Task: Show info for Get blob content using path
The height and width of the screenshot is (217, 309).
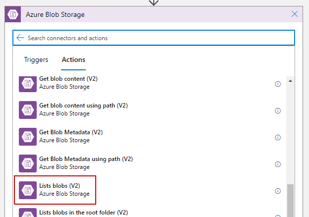Action: pos(278,110)
